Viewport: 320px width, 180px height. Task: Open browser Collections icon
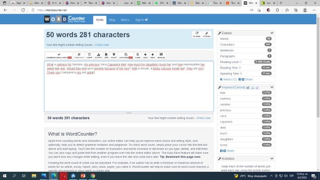pyautogui.click(x=296, y=10)
